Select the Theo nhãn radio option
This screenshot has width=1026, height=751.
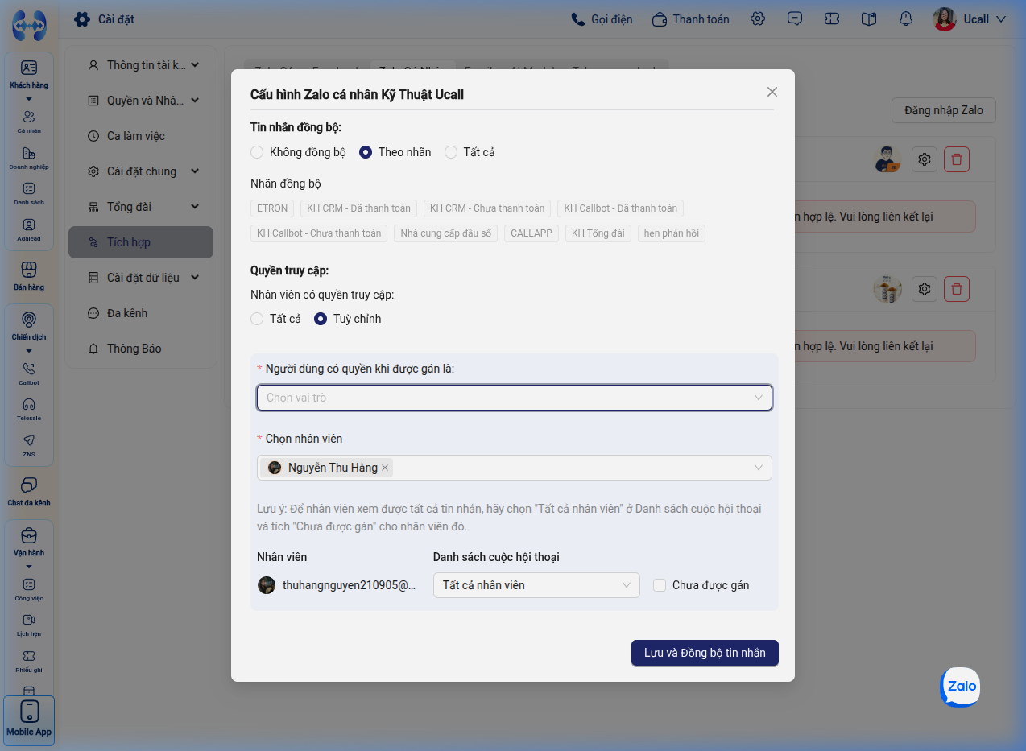click(x=366, y=152)
